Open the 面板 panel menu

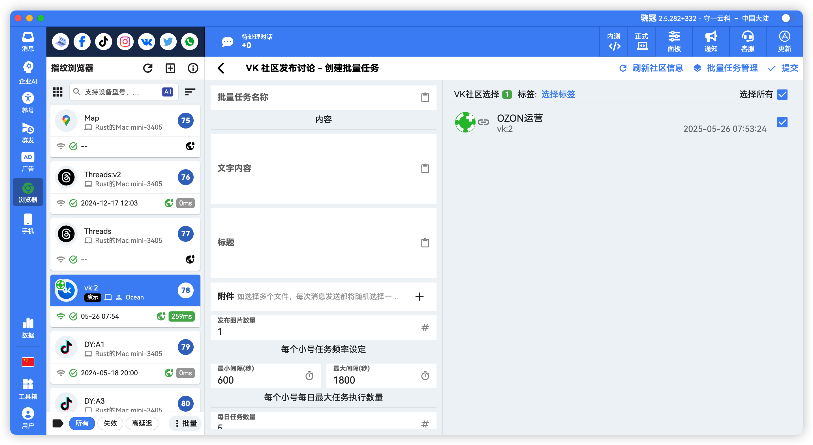[x=674, y=42]
